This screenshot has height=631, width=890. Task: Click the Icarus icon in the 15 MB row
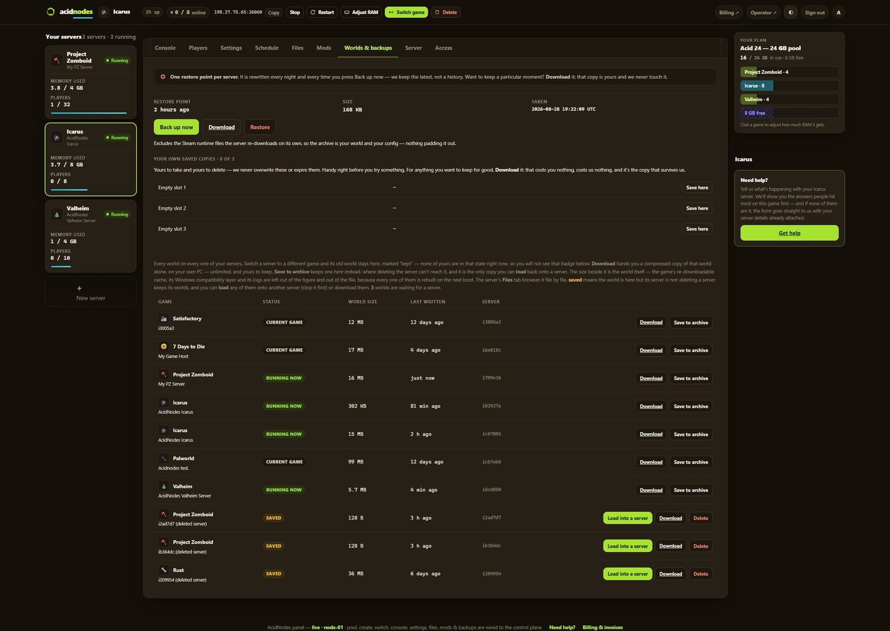(x=164, y=430)
